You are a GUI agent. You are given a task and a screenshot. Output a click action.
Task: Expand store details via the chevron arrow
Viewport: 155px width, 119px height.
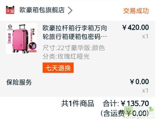point(70,10)
